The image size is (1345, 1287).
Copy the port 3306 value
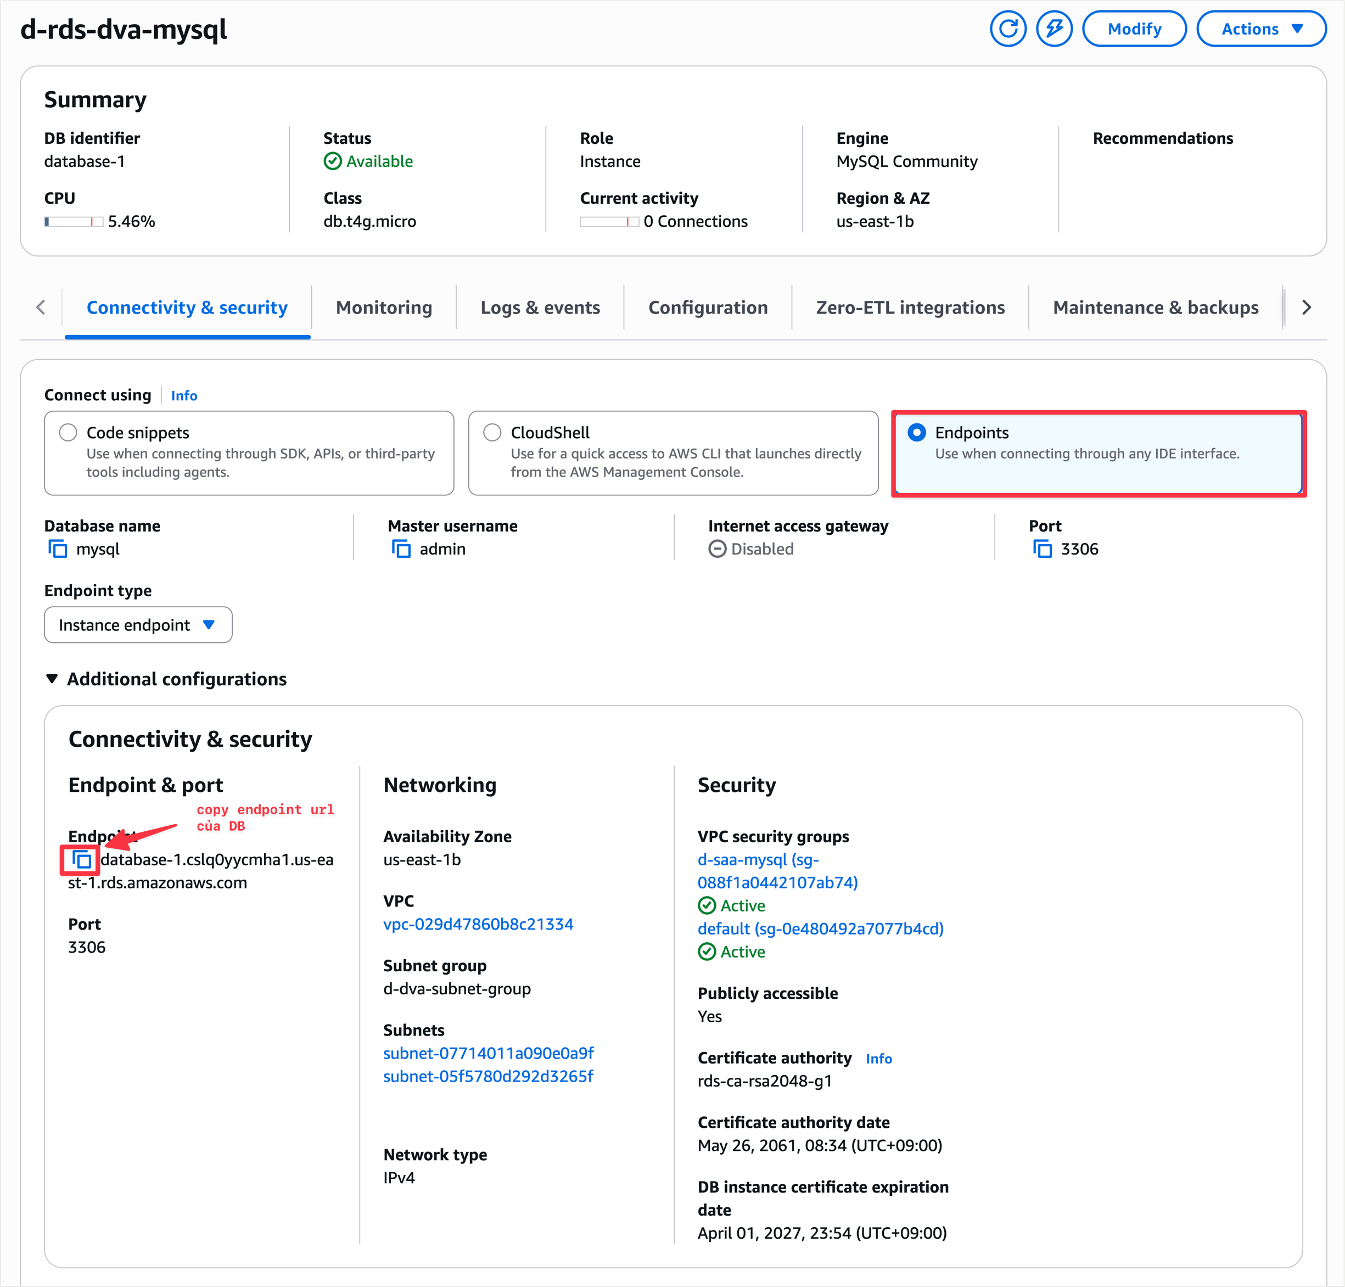point(1043,549)
